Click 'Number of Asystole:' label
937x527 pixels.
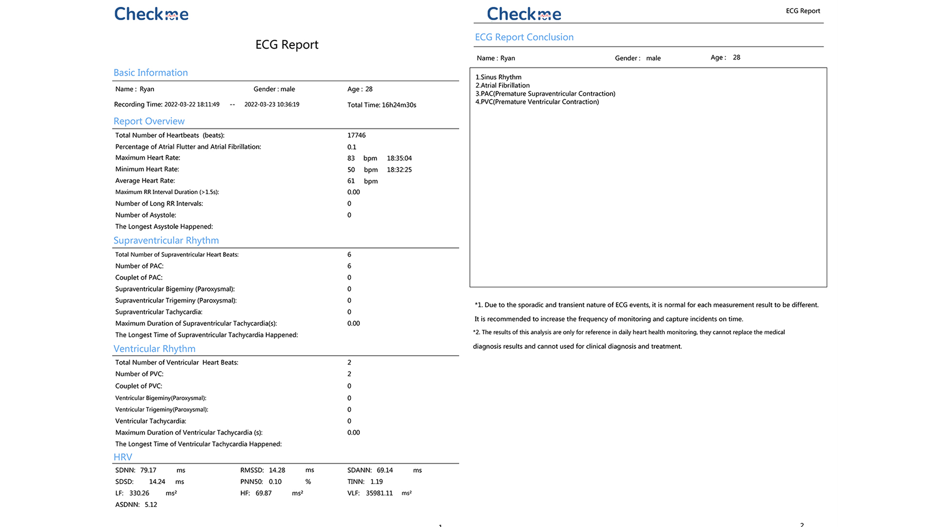[146, 215]
